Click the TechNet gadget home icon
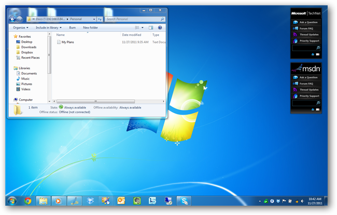The width and height of the screenshot is (337, 215). pos(313,54)
